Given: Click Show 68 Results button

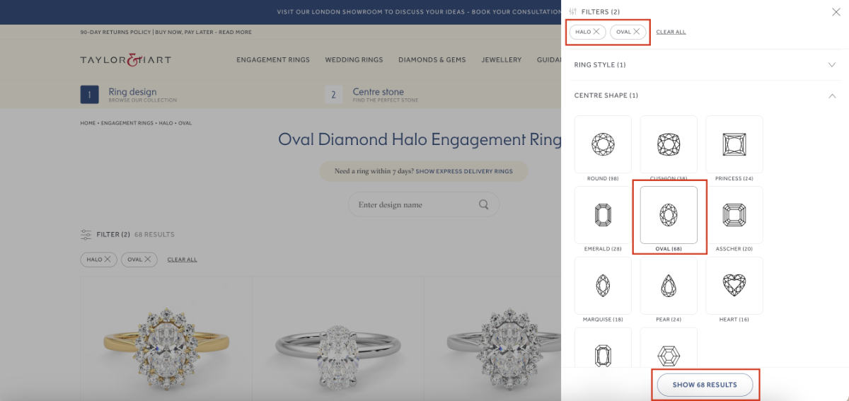Looking at the screenshot, I should coord(705,385).
